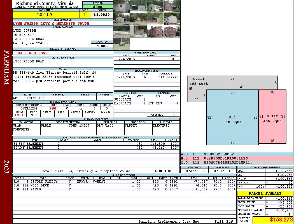Image resolution: width=294 pixels, height=224 pixels.
Task: Open the first photo in the top row
Action: pos(122,6)
